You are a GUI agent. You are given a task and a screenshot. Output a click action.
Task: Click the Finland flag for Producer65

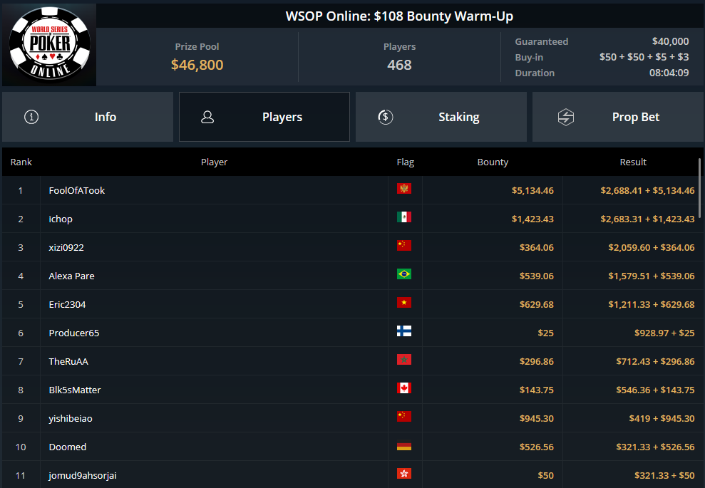point(403,331)
